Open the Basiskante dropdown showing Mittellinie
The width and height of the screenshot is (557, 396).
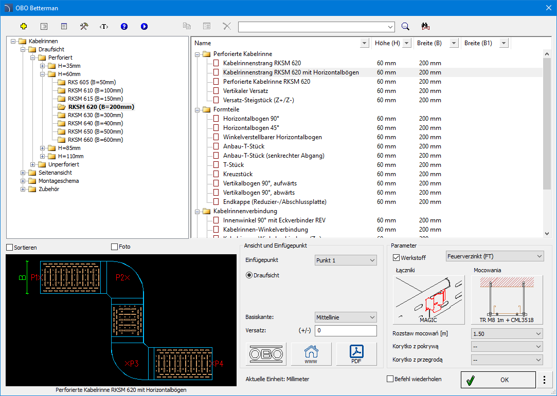(346, 317)
